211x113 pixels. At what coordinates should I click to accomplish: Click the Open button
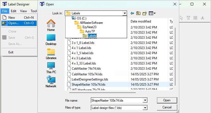(167, 100)
